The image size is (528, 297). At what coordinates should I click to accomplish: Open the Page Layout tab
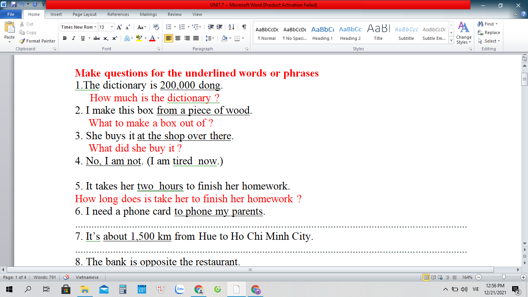point(85,14)
